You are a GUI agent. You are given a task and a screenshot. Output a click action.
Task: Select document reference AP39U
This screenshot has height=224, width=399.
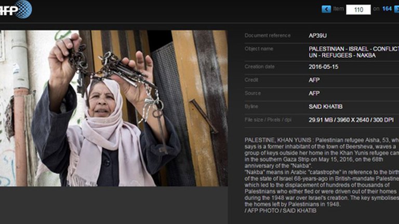coord(317,36)
